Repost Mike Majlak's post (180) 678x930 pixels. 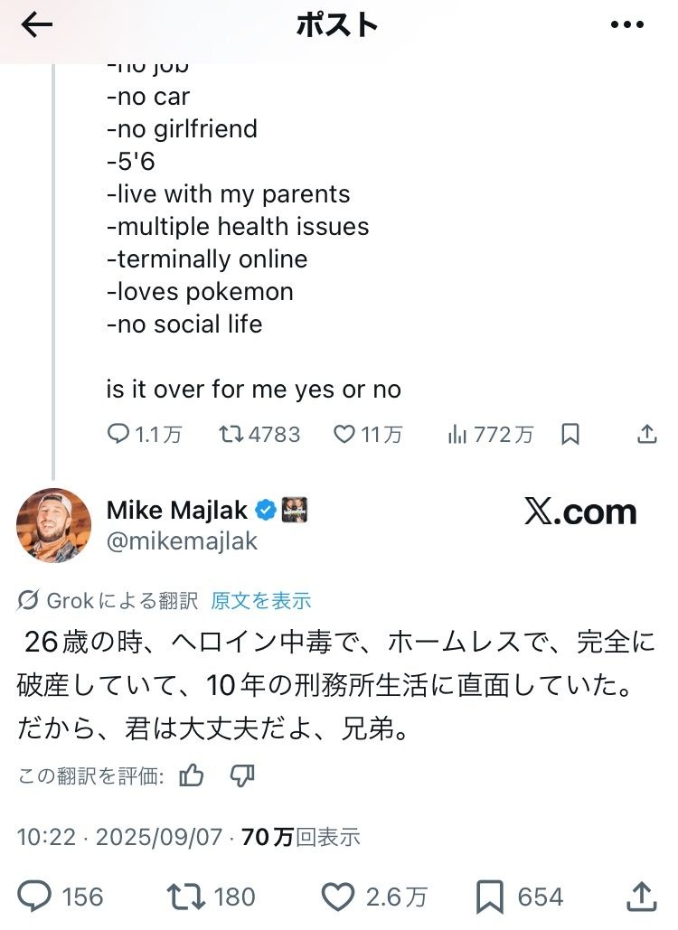[x=186, y=897]
